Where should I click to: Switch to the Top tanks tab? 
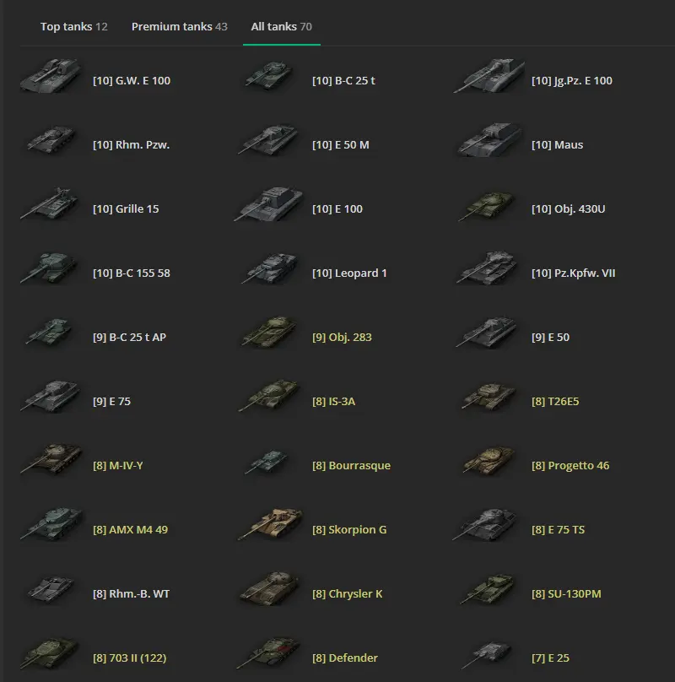(x=73, y=27)
